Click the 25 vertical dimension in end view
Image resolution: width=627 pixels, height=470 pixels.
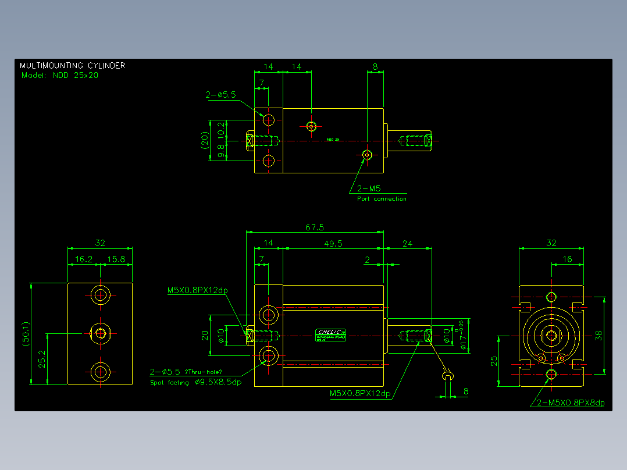tap(494, 361)
